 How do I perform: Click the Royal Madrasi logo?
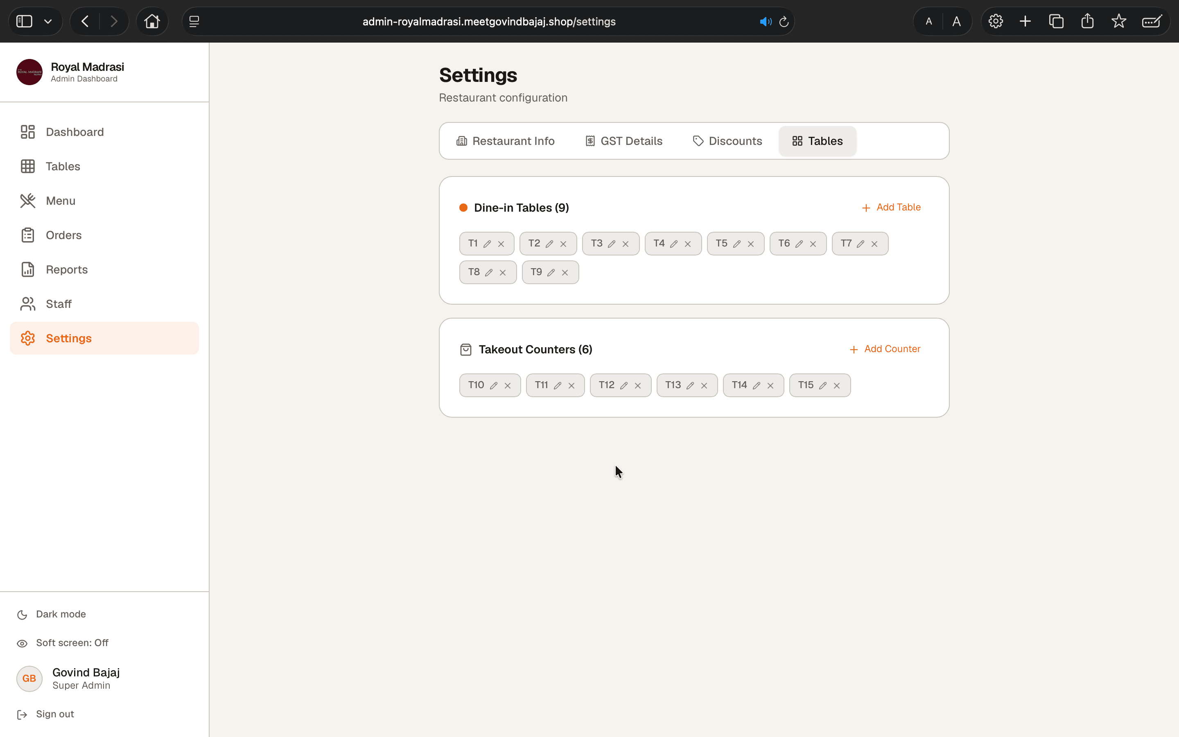click(29, 72)
